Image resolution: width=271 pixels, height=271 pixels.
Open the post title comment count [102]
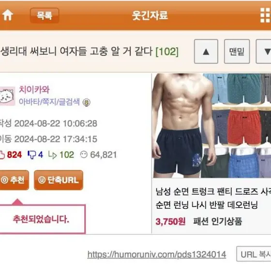click(x=167, y=51)
